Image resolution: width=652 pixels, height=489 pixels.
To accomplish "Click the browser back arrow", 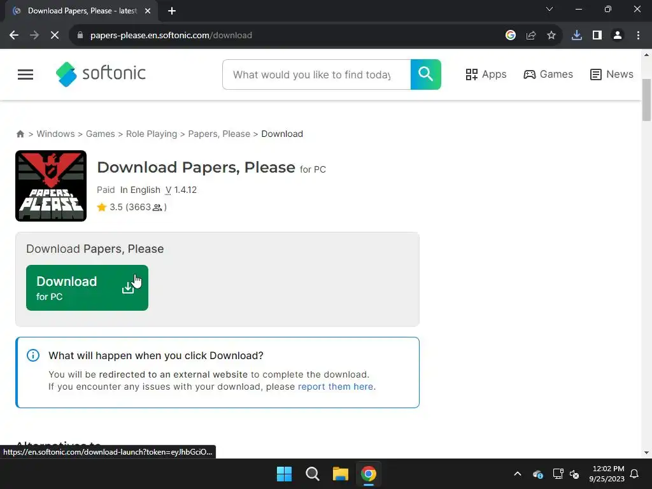I will [14, 36].
